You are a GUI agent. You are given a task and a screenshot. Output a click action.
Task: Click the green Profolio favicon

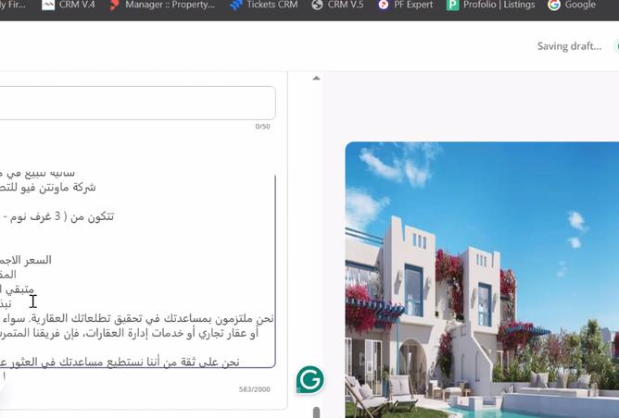(x=452, y=6)
